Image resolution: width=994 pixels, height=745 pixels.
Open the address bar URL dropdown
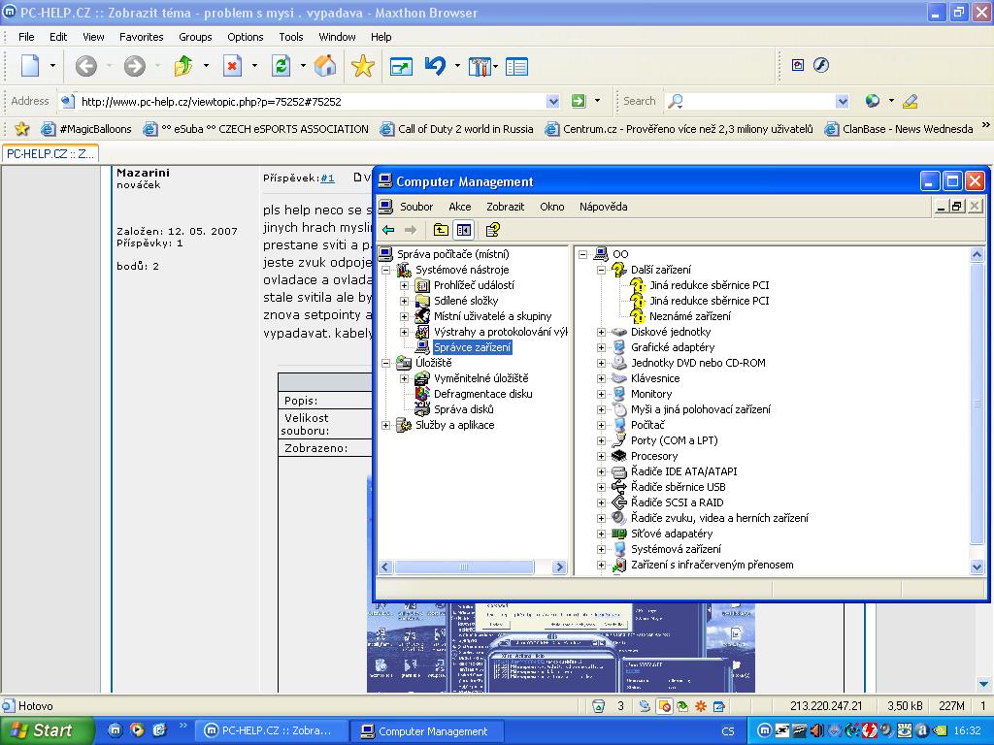tap(552, 101)
